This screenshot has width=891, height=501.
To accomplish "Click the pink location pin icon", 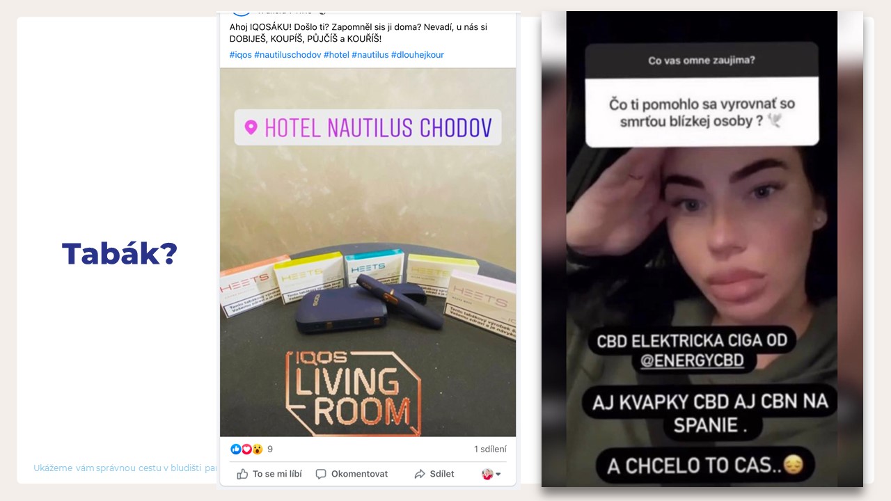I will 251,127.
